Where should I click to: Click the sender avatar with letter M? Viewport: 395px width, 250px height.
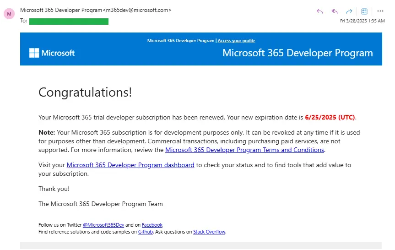coord(9,14)
